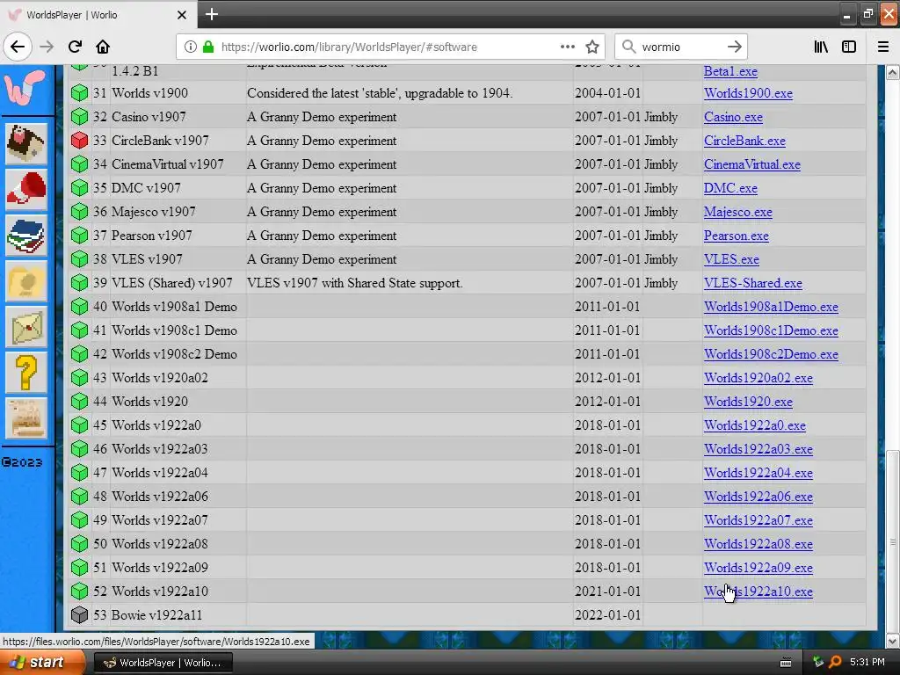Open the Firefox library shelves icon
The width and height of the screenshot is (900, 675).
point(821,47)
